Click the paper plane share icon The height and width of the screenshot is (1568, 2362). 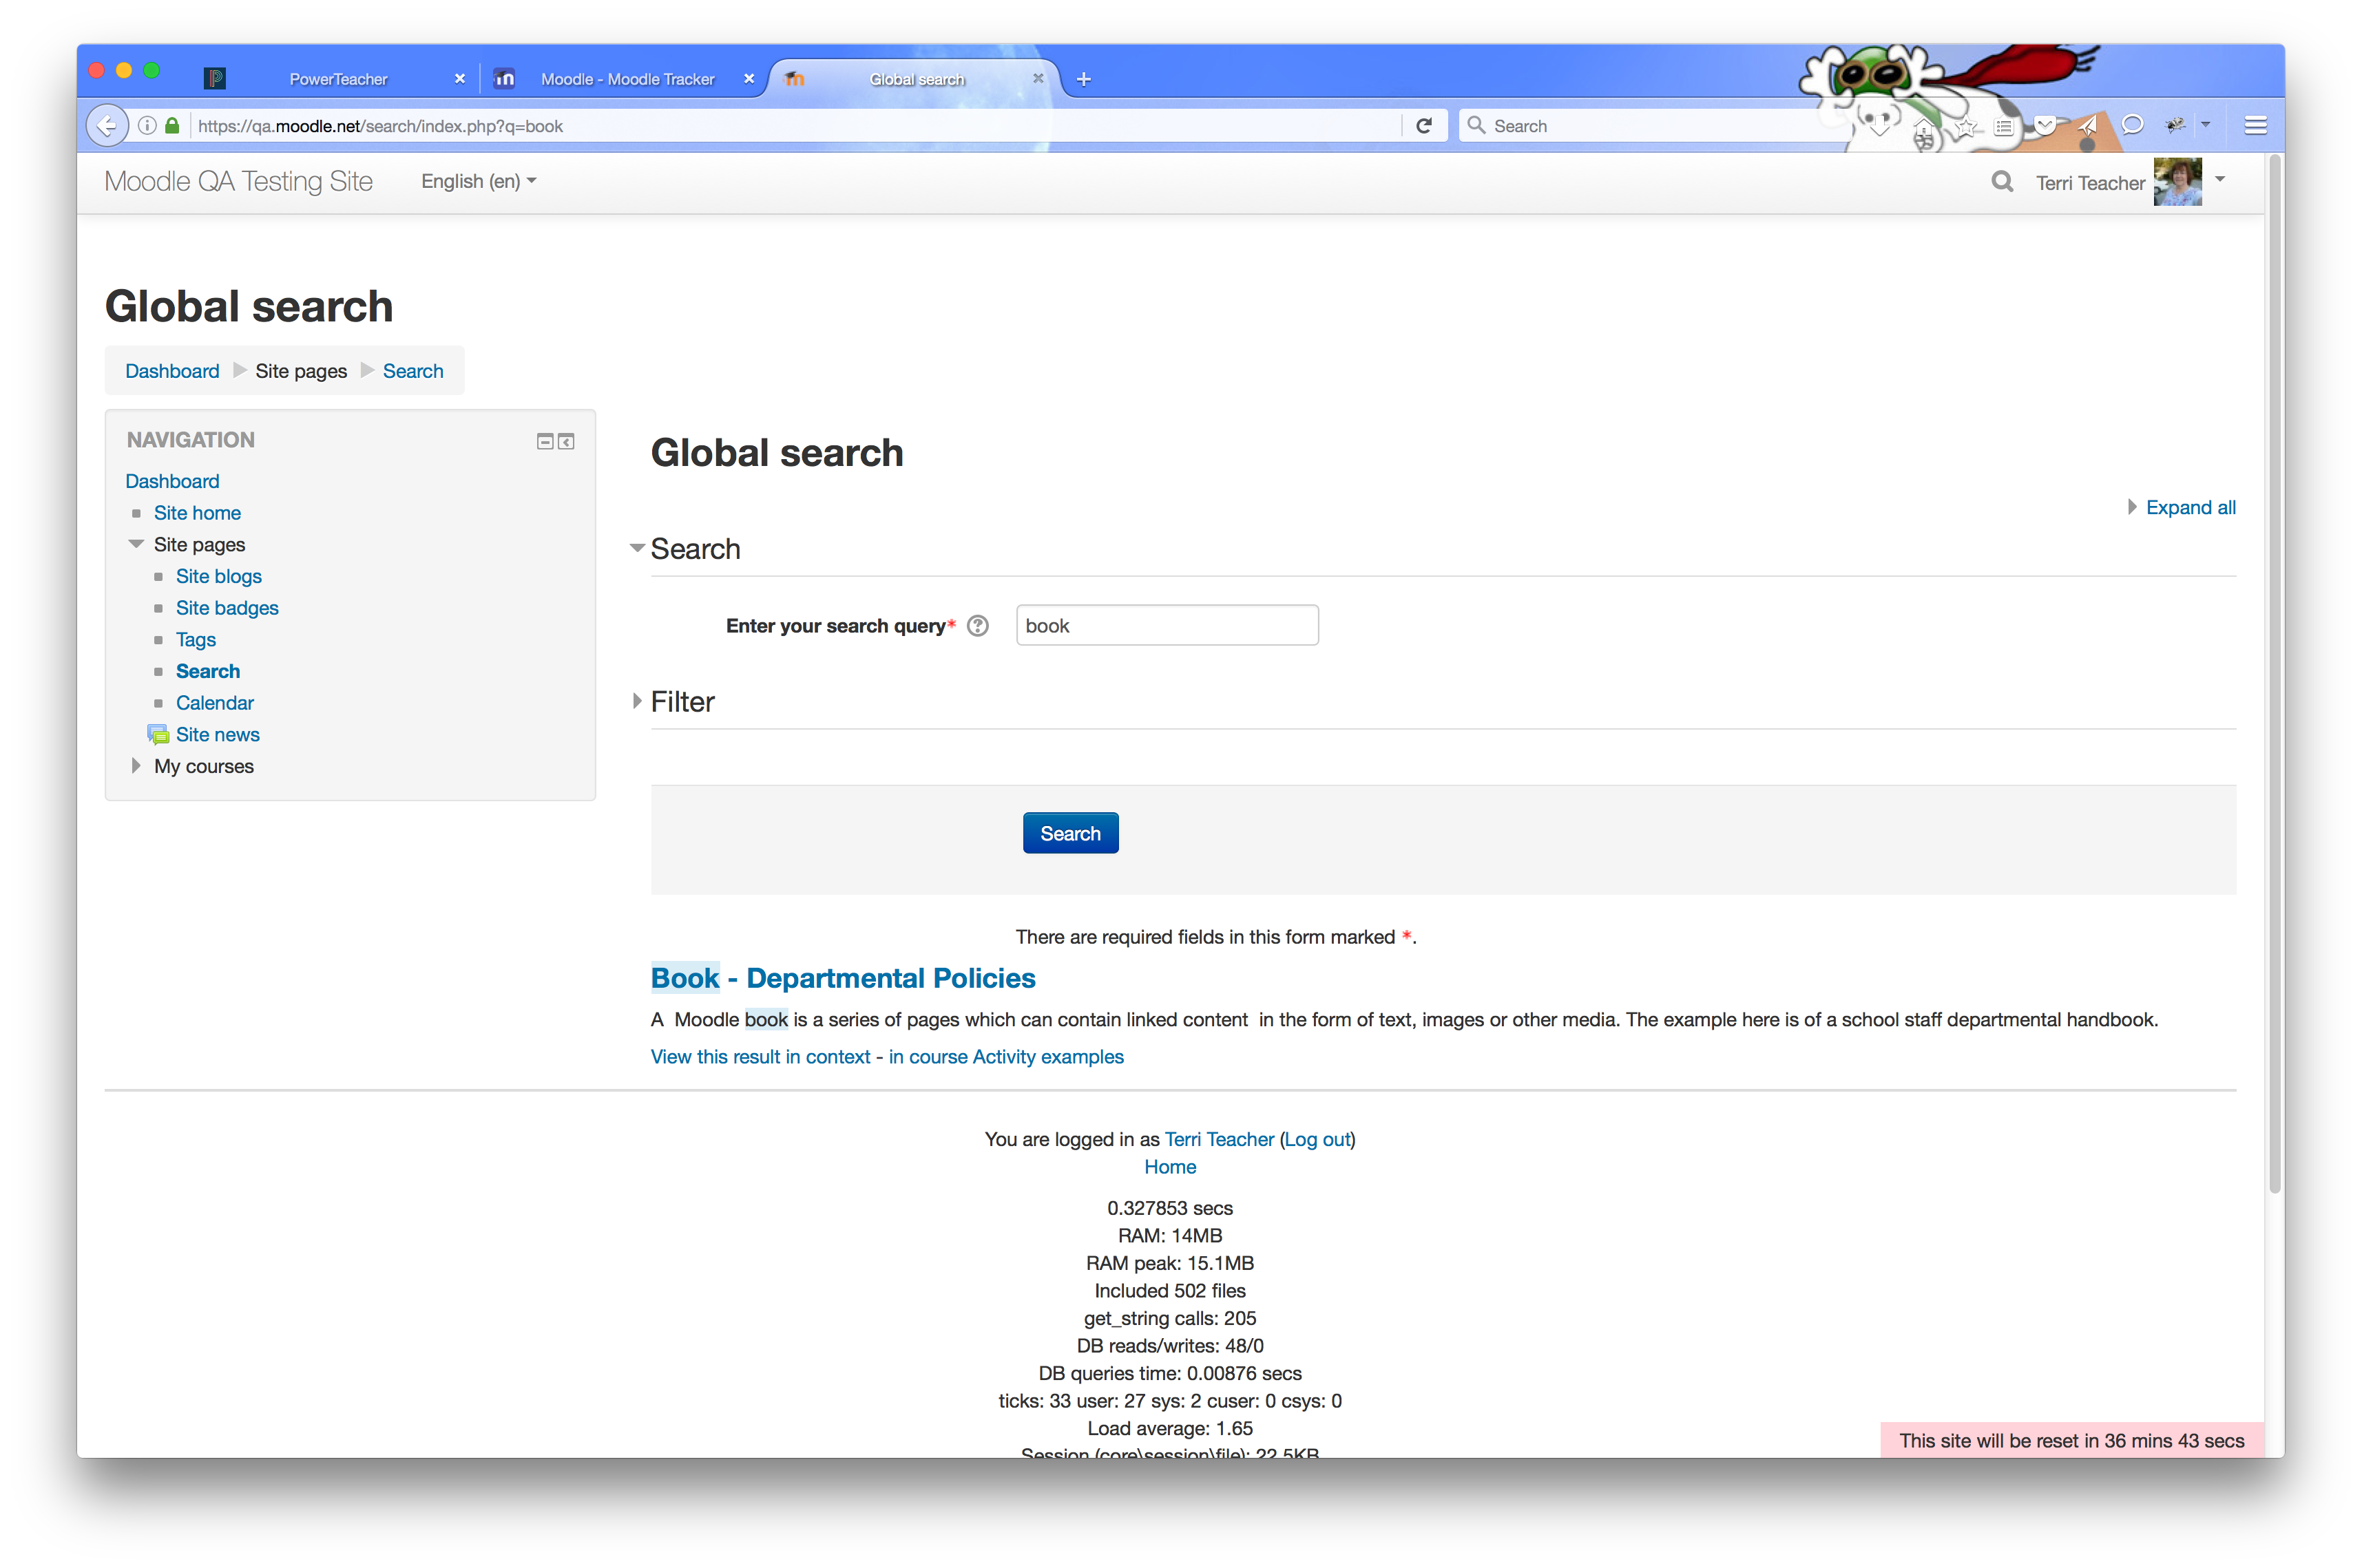coord(2088,126)
